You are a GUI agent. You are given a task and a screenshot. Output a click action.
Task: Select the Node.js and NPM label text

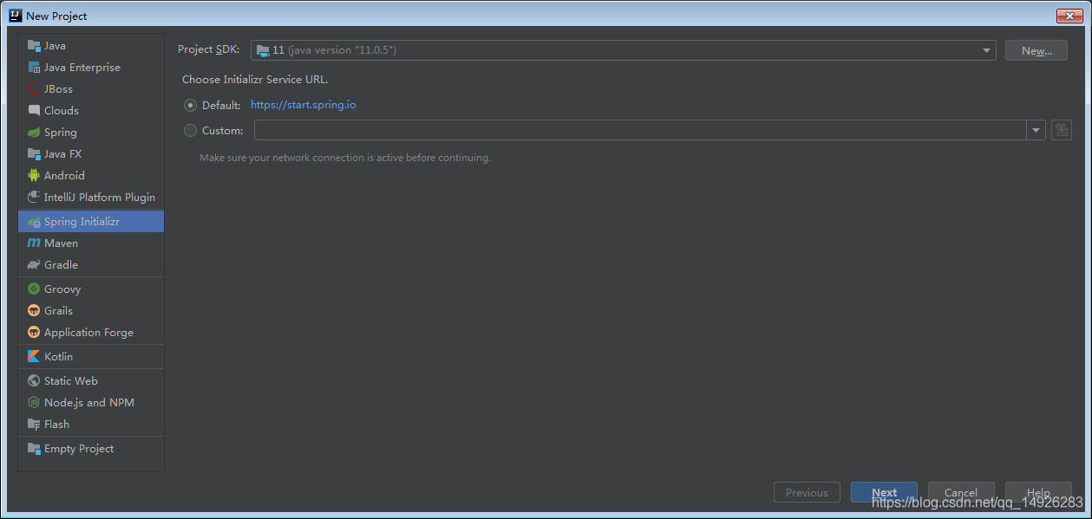tap(89, 403)
